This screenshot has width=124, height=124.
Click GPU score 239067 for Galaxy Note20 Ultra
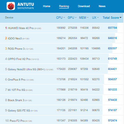[73, 69]
